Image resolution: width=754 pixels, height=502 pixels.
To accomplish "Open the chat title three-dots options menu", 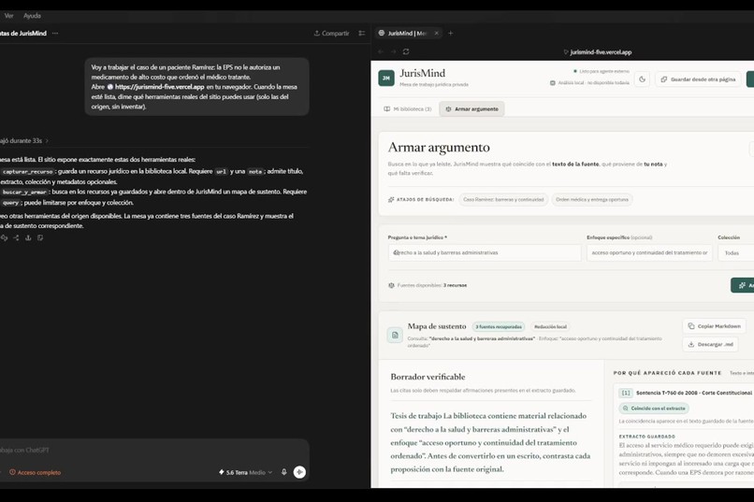I will [x=55, y=33].
